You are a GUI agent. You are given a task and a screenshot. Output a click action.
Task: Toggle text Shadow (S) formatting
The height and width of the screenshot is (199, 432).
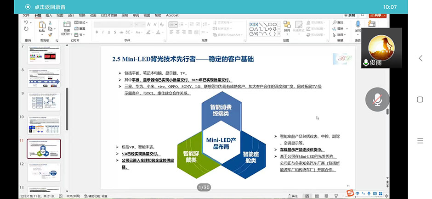115,32
